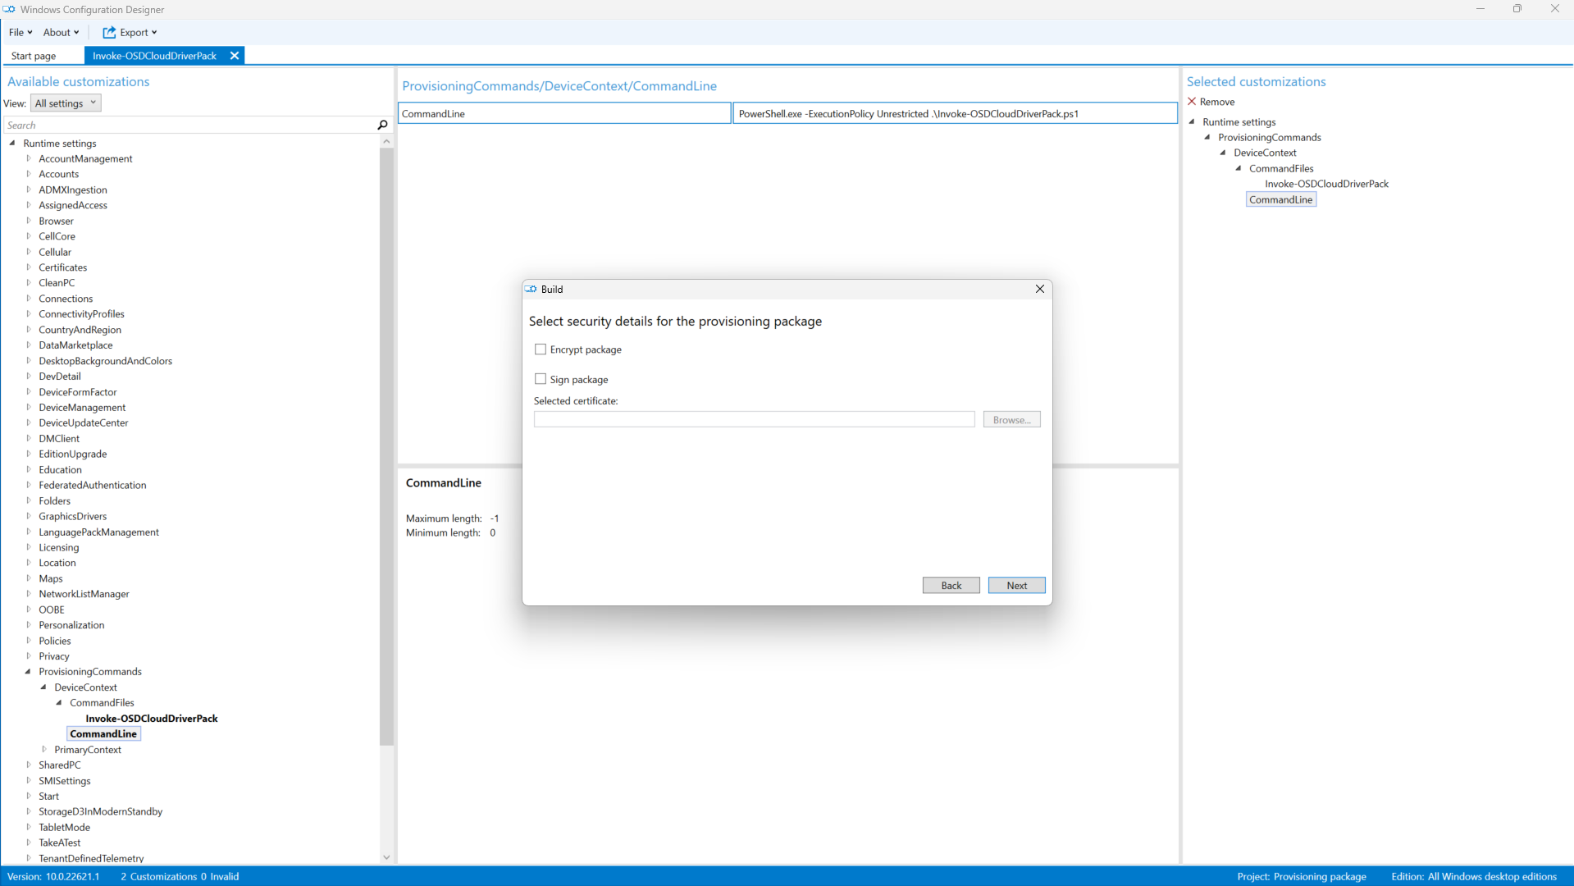Check the Sign package option

point(541,379)
